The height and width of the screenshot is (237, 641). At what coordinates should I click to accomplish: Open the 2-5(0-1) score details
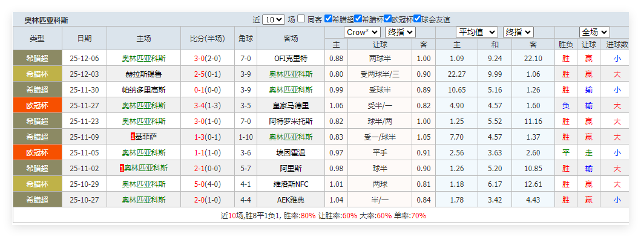click(x=207, y=74)
